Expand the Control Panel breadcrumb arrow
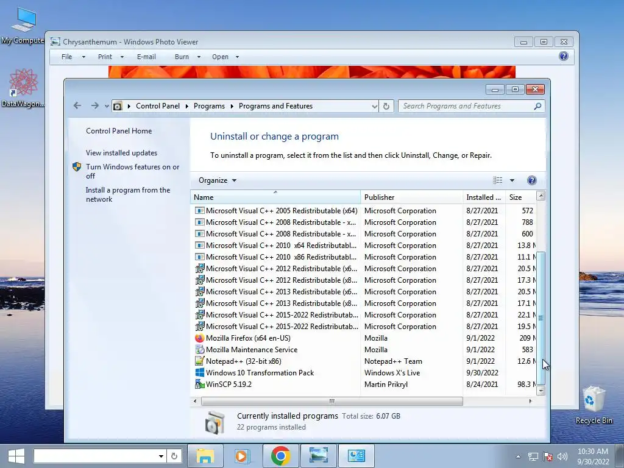Image resolution: width=624 pixels, height=468 pixels. [x=186, y=106]
